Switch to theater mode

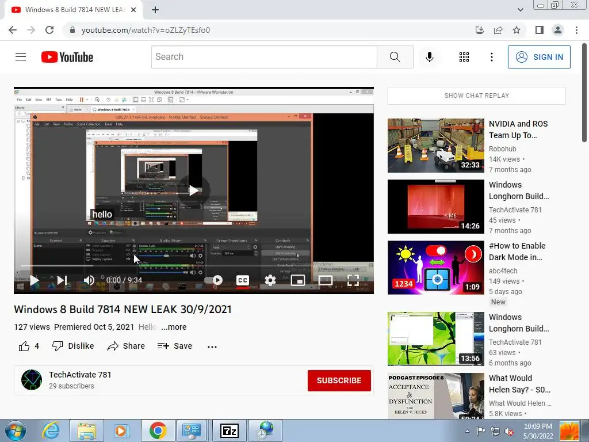326,280
